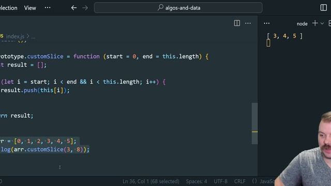The width and height of the screenshot is (331, 186).
Task: Open the View menu
Action: [30, 8]
